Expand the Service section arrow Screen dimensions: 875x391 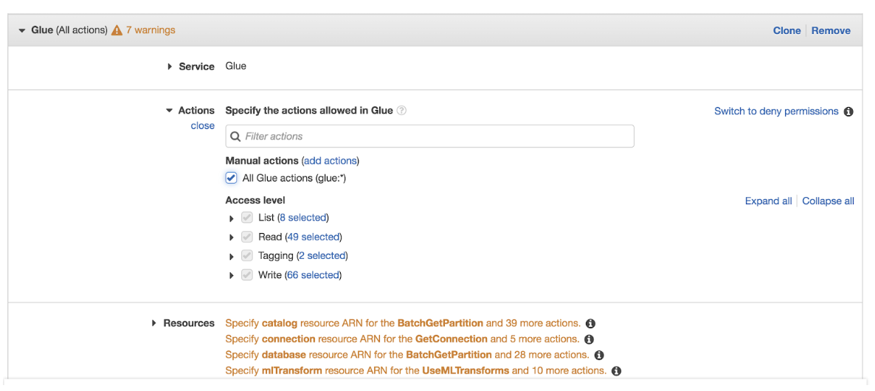(170, 66)
